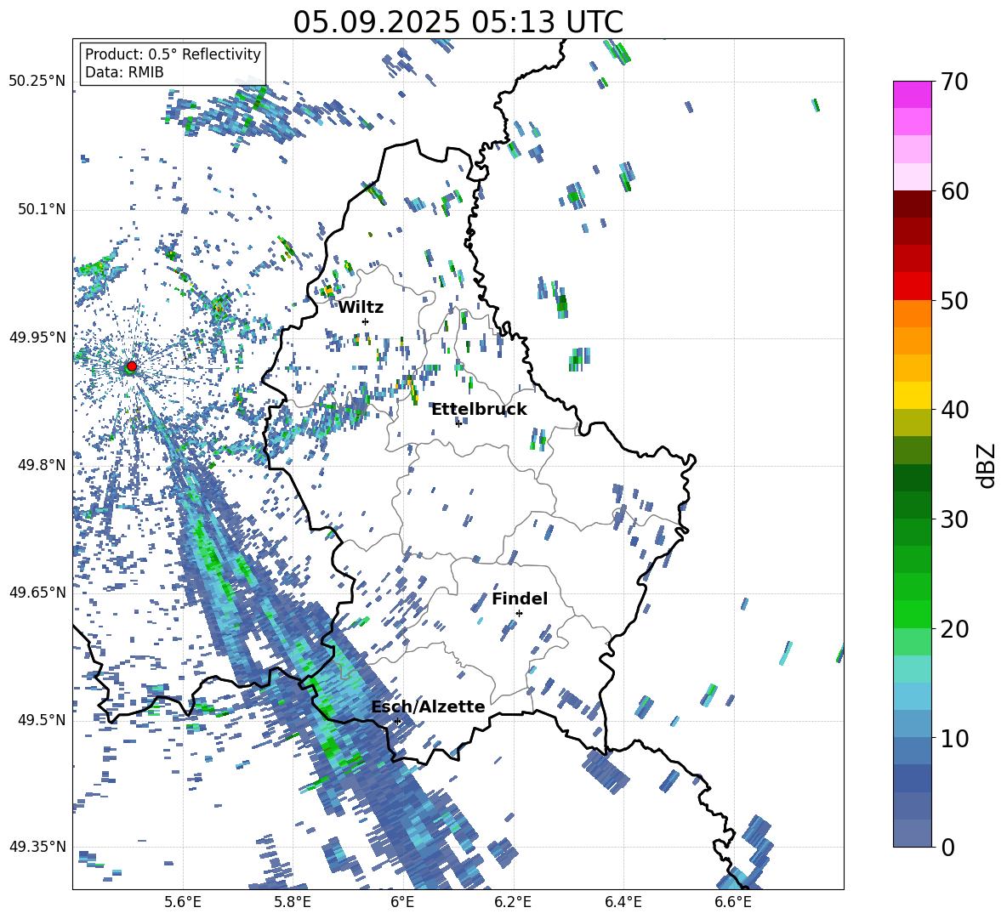Click the 49.35°N latitude label

[x=37, y=847]
